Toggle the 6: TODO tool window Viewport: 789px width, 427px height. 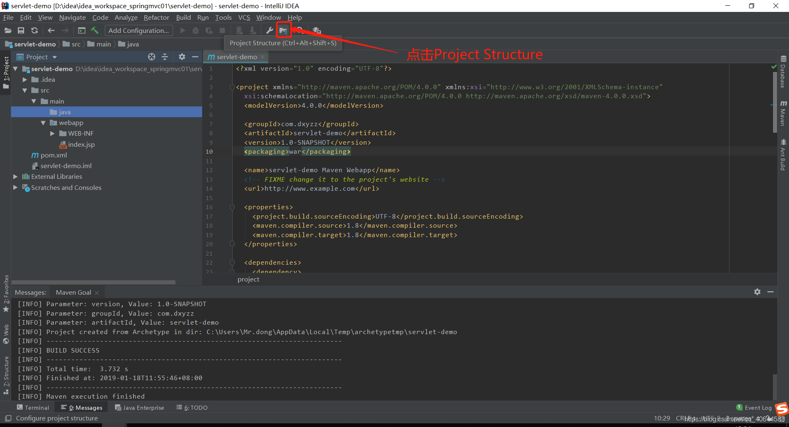[x=192, y=408]
